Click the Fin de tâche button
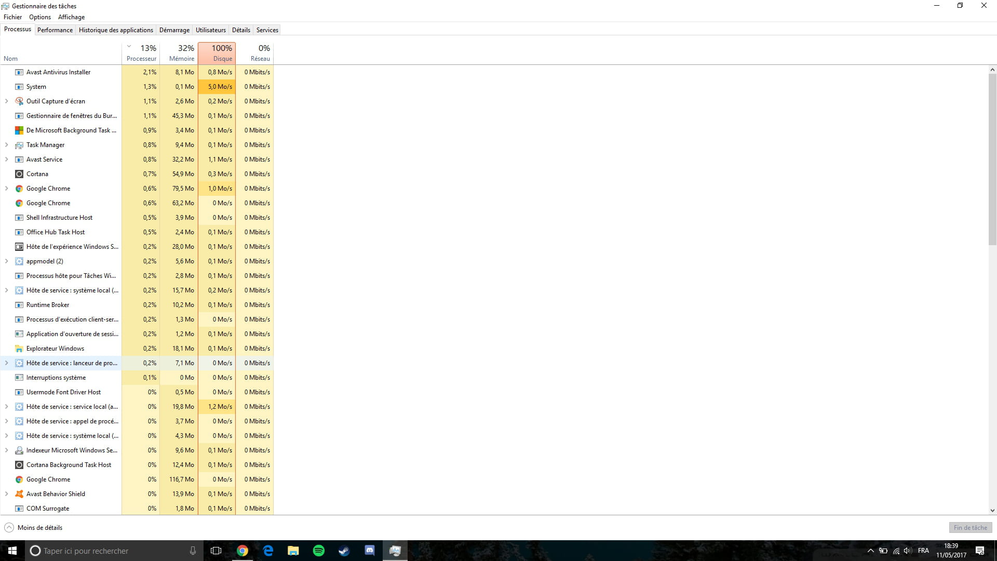The height and width of the screenshot is (561, 997). (971, 528)
